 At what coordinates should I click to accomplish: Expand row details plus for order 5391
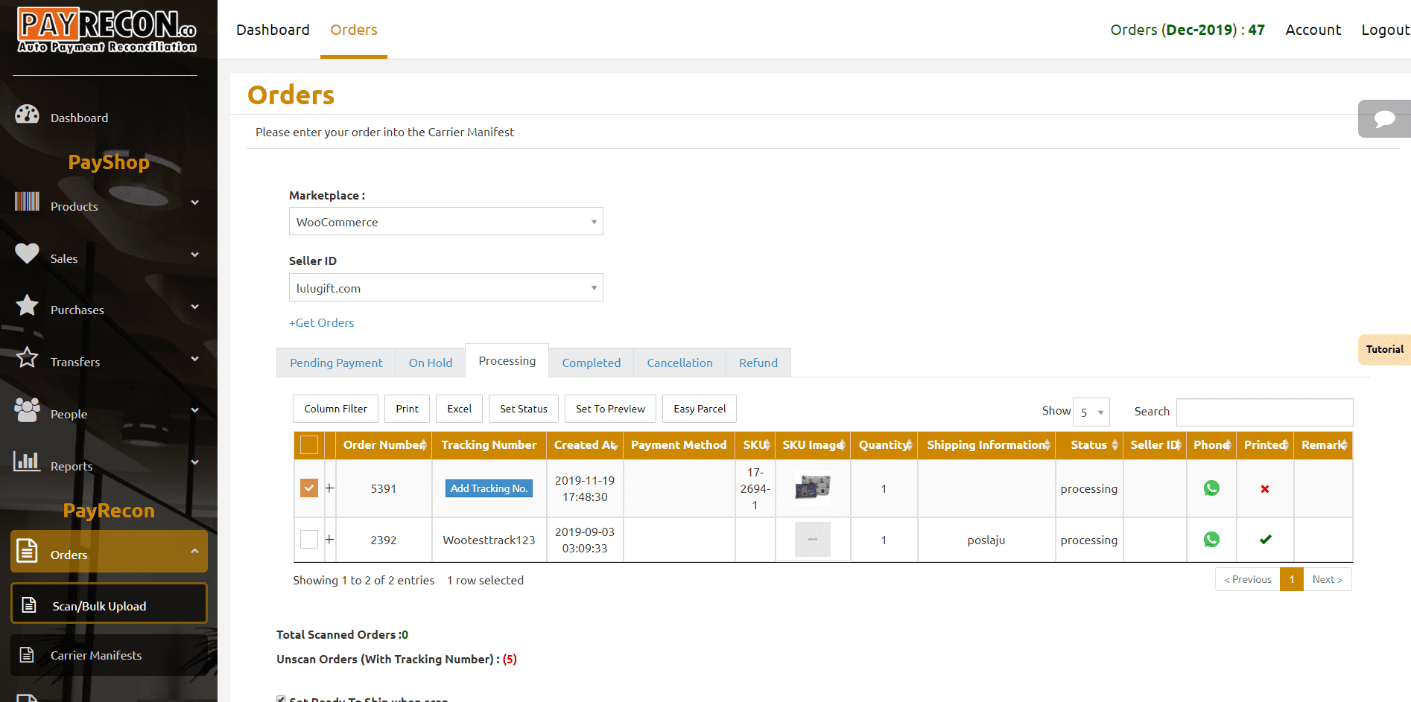click(329, 488)
